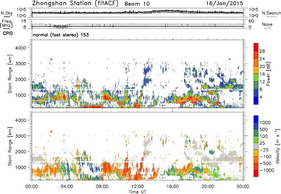Click the light green Power colorbar segment near 12
281x194 pixels.
[x=256, y=78]
